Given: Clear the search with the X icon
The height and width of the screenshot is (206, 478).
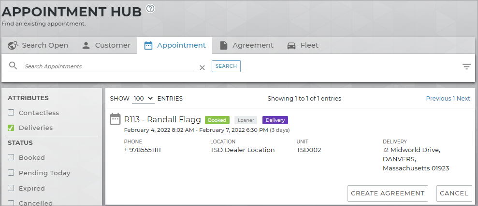Looking at the screenshot, I should click(203, 67).
